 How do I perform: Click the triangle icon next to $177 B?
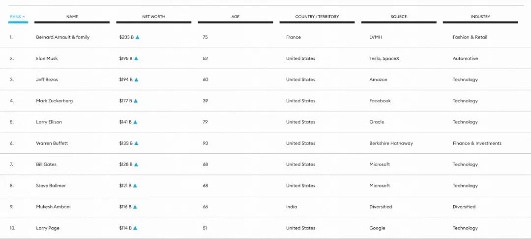click(x=136, y=101)
